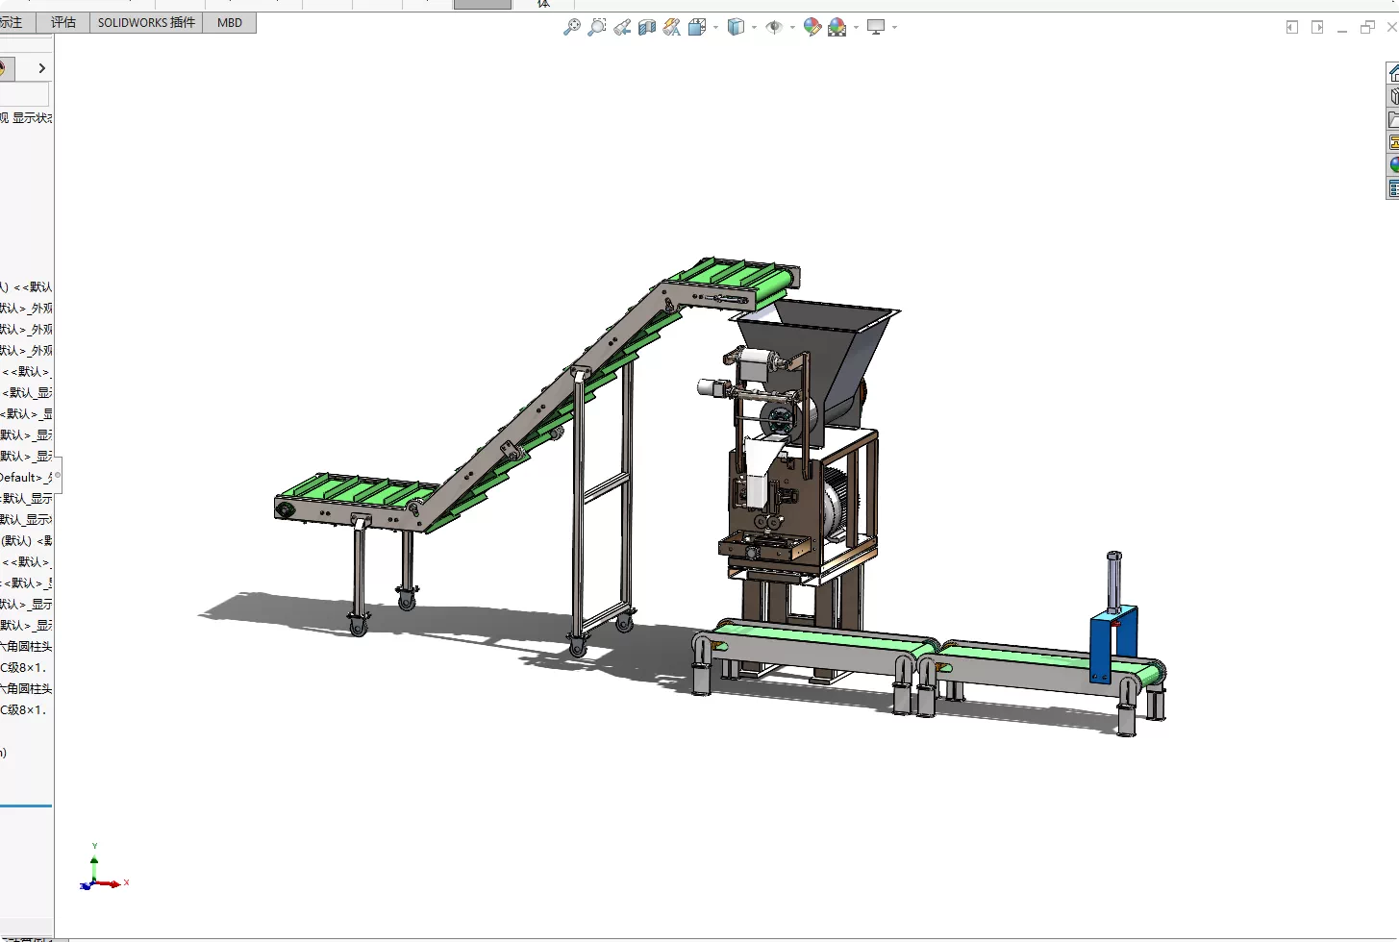Restore the Previous View
The image size is (1399, 942).
point(622,27)
